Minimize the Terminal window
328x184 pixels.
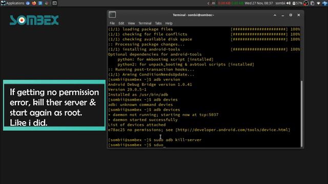coord(283,15)
